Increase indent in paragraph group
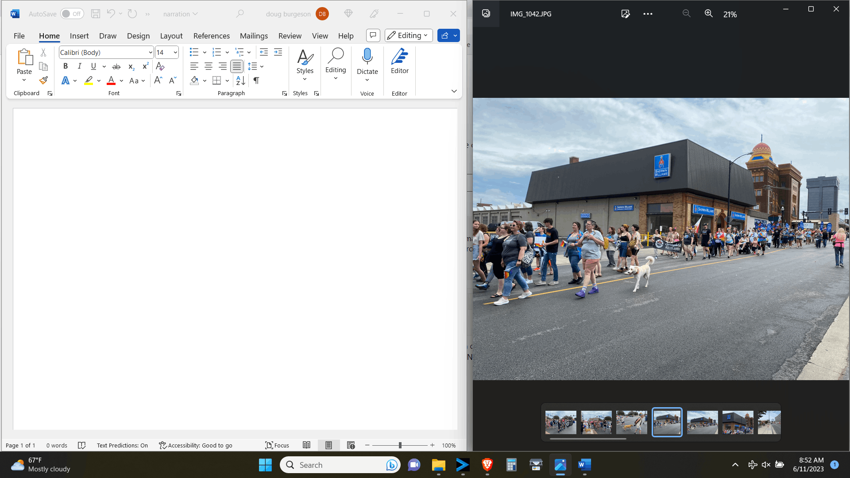This screenshot has width=850, height=478. 278,52
